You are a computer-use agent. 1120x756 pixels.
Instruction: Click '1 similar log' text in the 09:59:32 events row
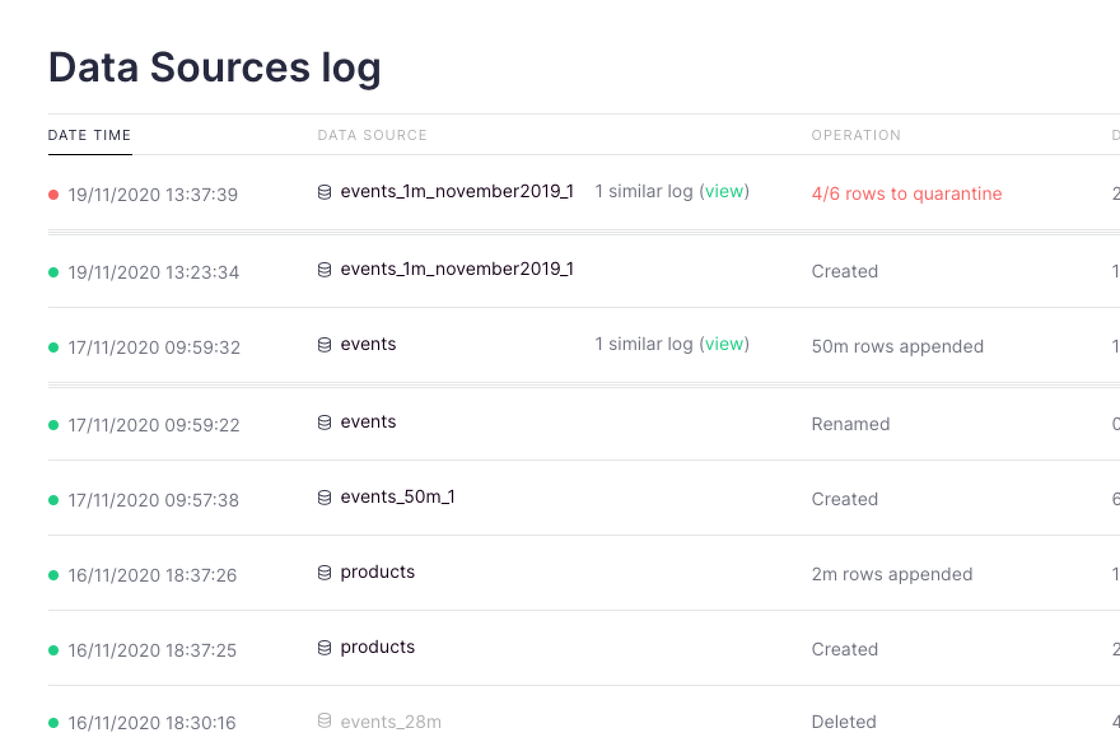click(x=643, y=344)
